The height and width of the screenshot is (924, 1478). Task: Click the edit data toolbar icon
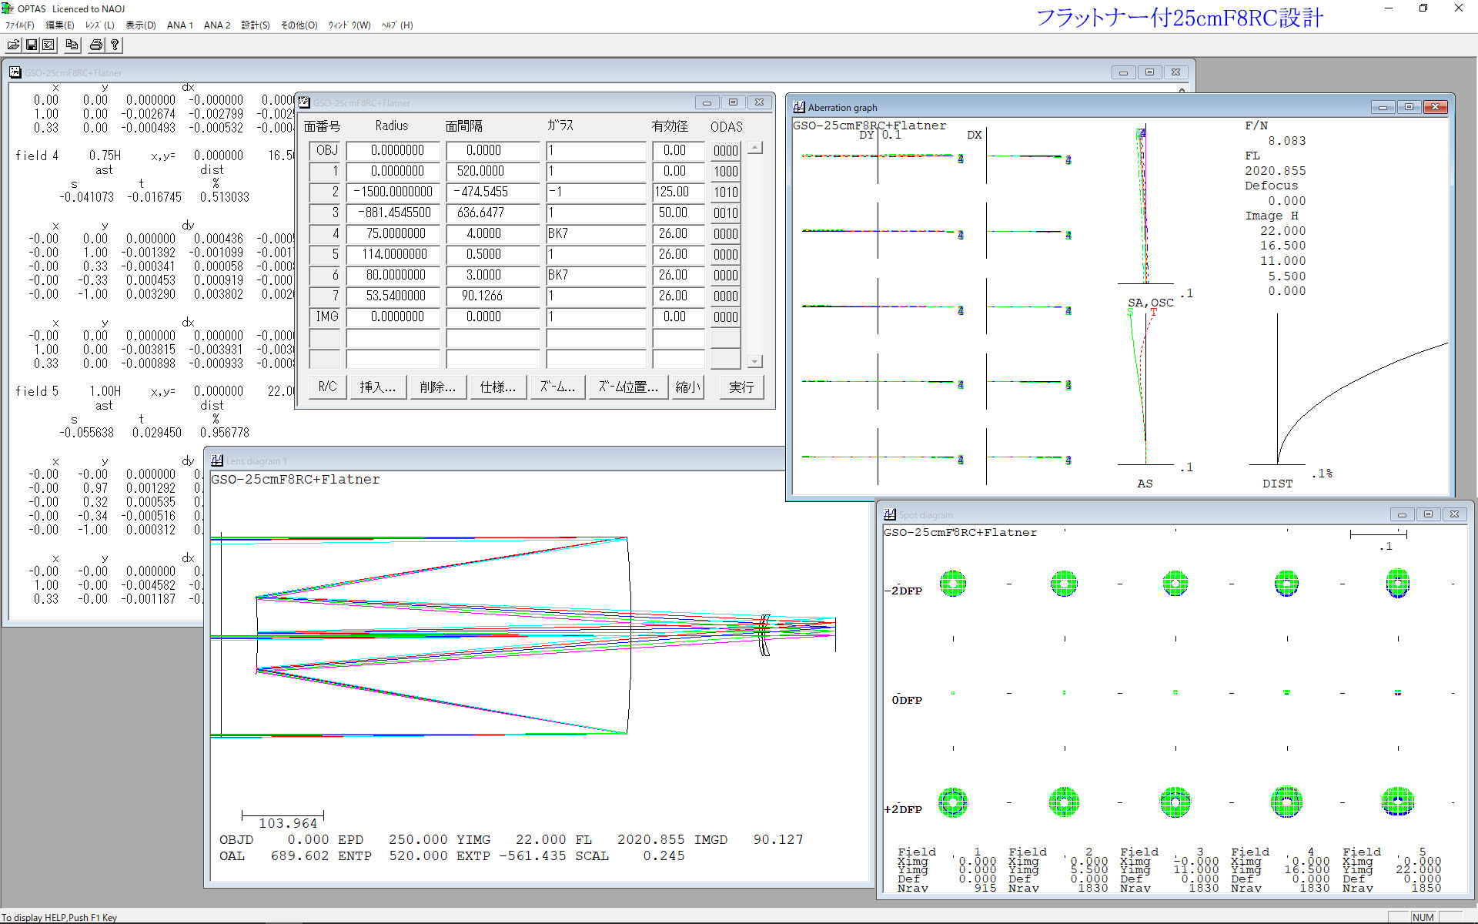click(x=48, y=45)
